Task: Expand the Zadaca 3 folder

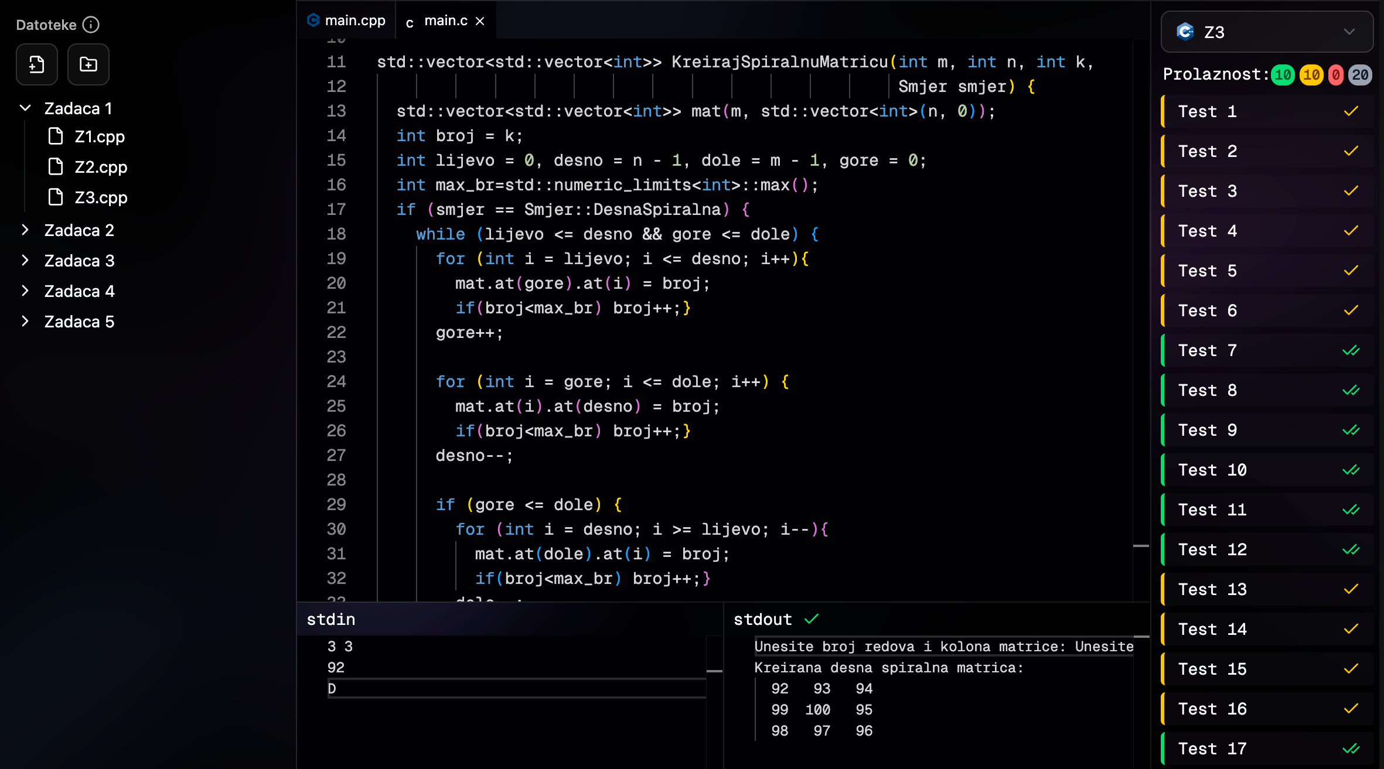Action: (x=25, y=261)
